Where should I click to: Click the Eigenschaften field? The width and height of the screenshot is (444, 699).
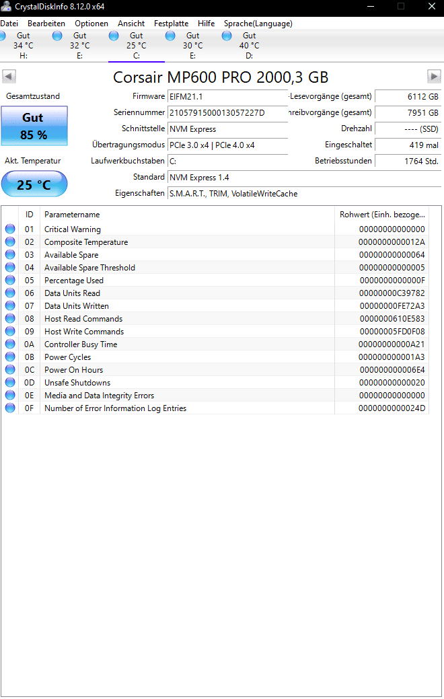click(305, 194)
